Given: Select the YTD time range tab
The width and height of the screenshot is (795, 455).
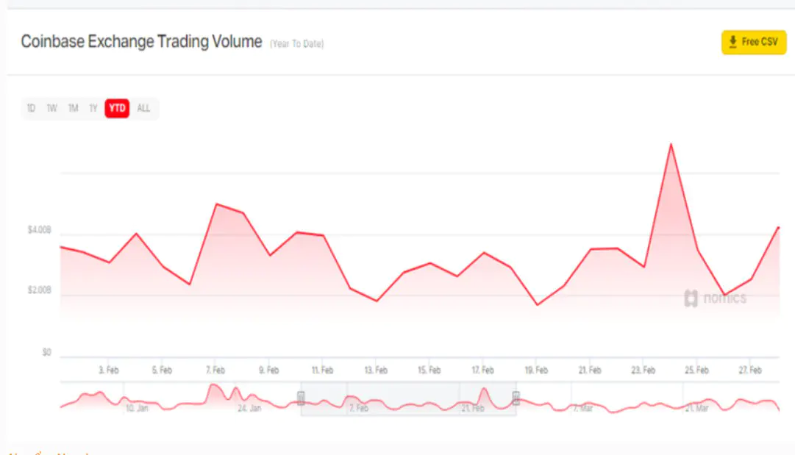Looking at the screenshot, I should click(117, 108).
